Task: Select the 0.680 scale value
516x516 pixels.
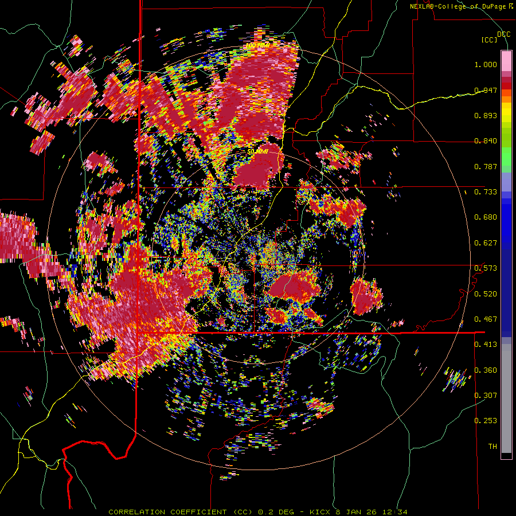Action: 486,217
